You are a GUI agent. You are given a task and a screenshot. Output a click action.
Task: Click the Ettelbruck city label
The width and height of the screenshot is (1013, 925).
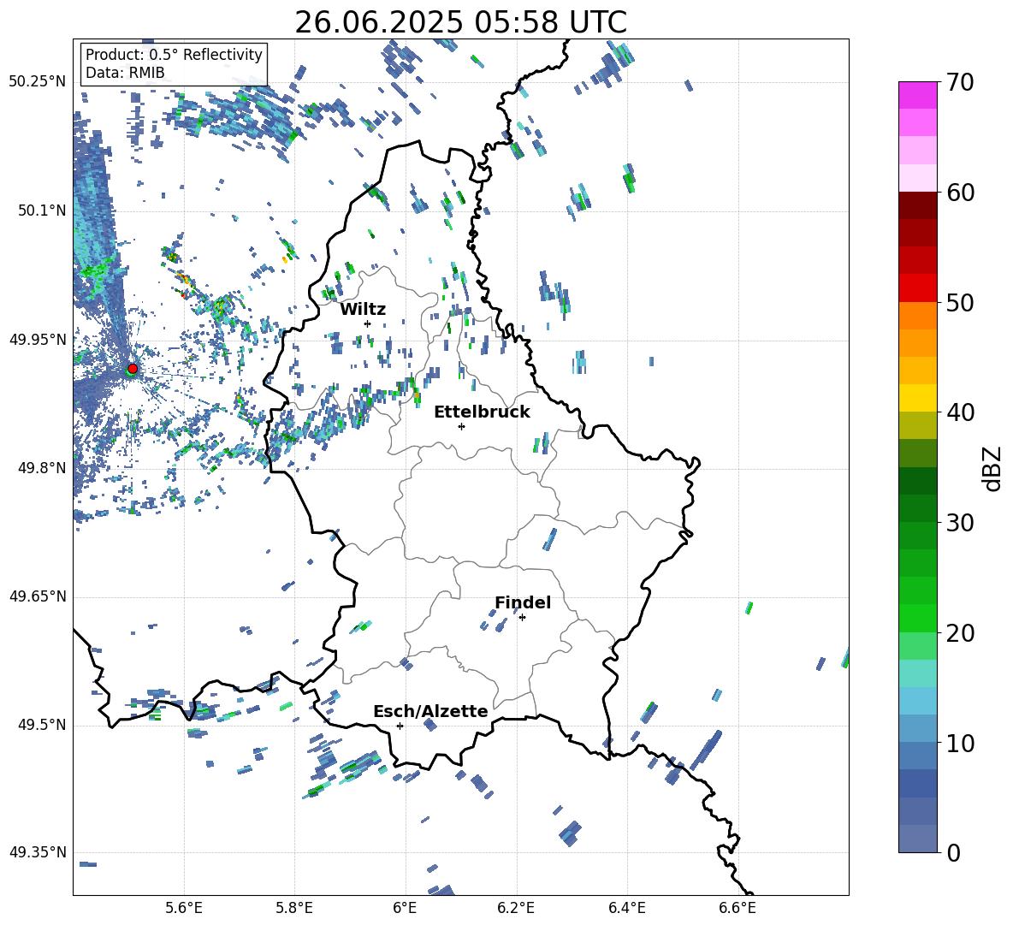point(482,412)
